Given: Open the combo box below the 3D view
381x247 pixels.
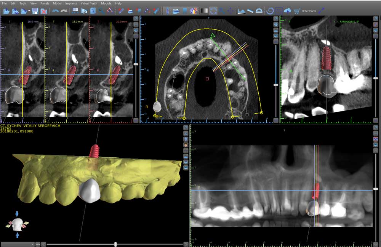Looking at the screenshot, I should coord(18,244).
